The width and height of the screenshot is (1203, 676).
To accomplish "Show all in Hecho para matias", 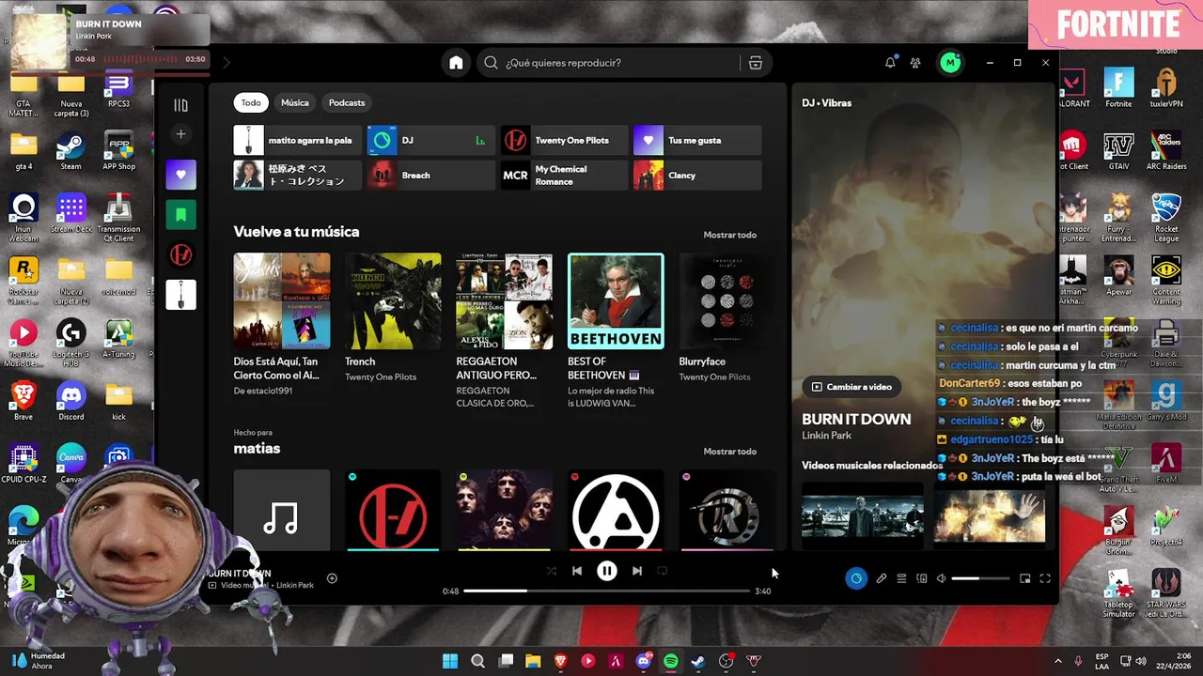I will point(729,452).
